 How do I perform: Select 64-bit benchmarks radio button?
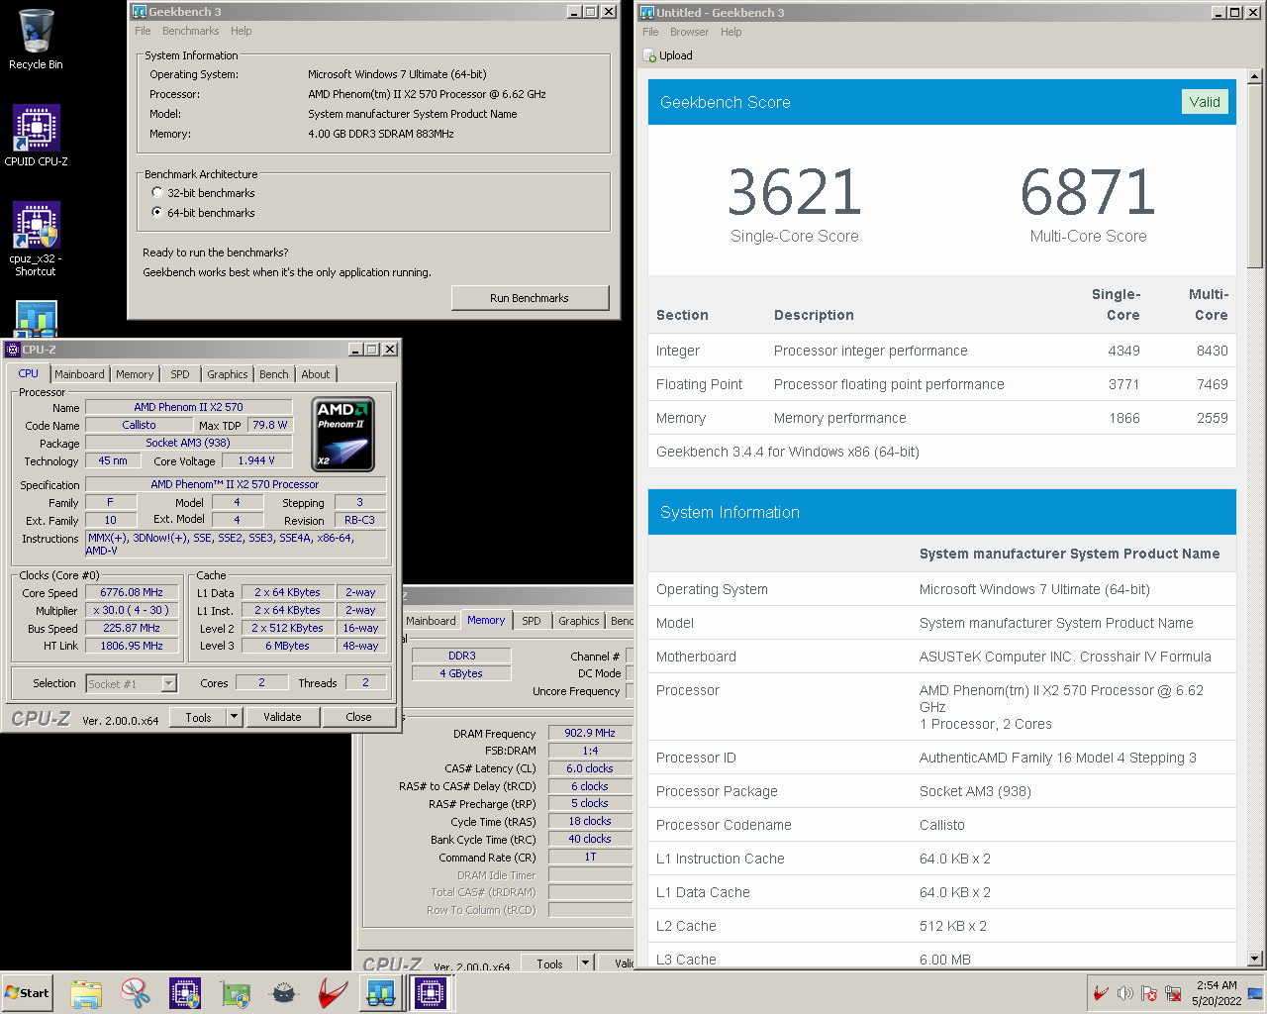coord(156,213)
